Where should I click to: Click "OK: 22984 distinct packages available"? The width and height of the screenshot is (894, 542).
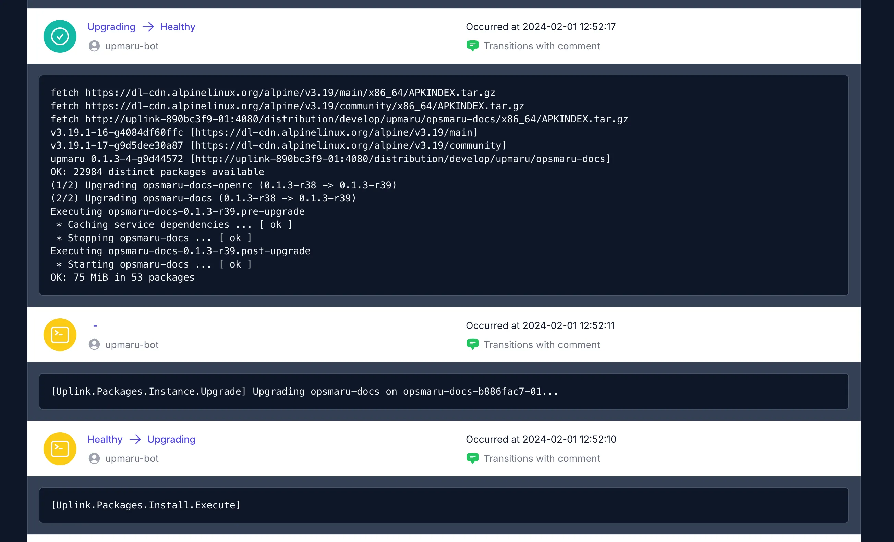[x=157, y=172]
